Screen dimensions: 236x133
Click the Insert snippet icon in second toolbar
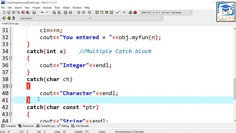click(4, 18)
